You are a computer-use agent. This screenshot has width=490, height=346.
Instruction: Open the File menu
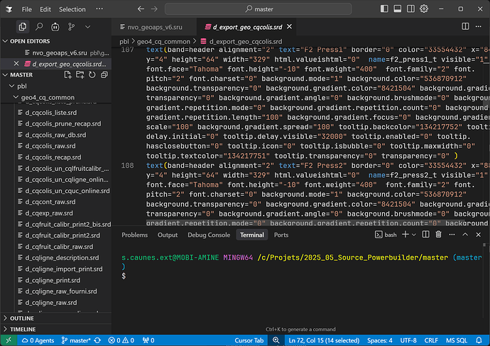[26, 9]
